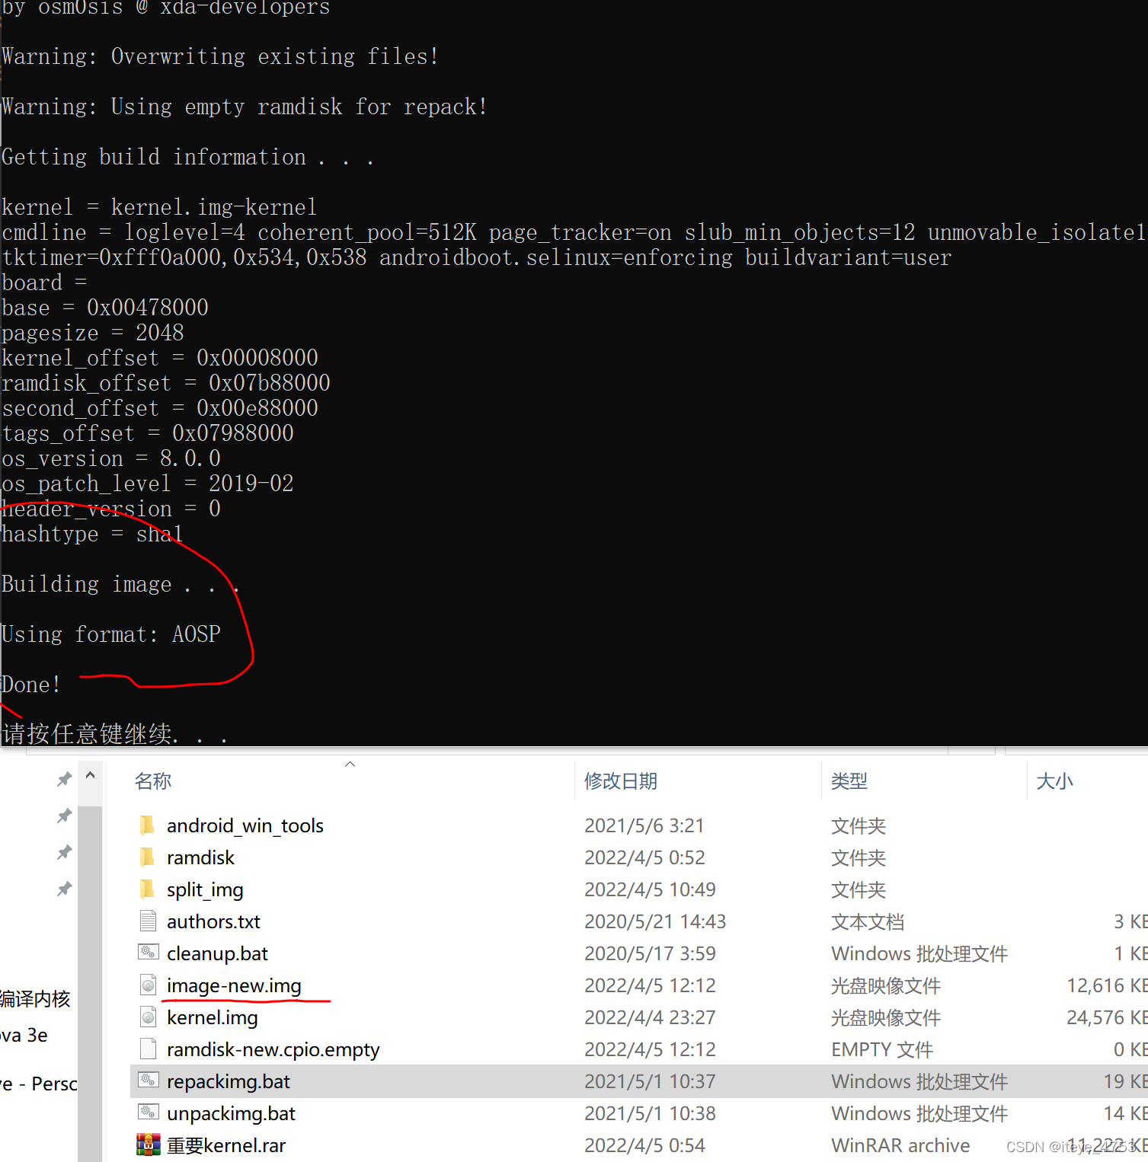Select the split_img folder name
The height and width of the screenshot is (1162, 1148).
[x=205, y=889]
